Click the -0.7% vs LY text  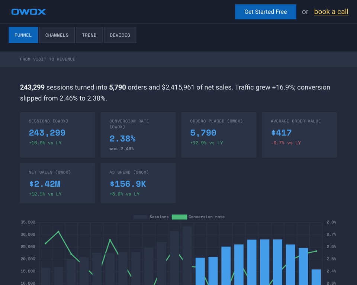[x=286, y=143]
